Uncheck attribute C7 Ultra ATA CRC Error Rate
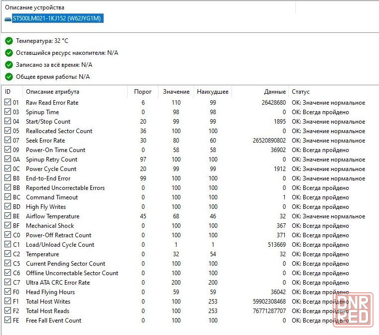Screen dimensions: 379x335 (8, 282)
